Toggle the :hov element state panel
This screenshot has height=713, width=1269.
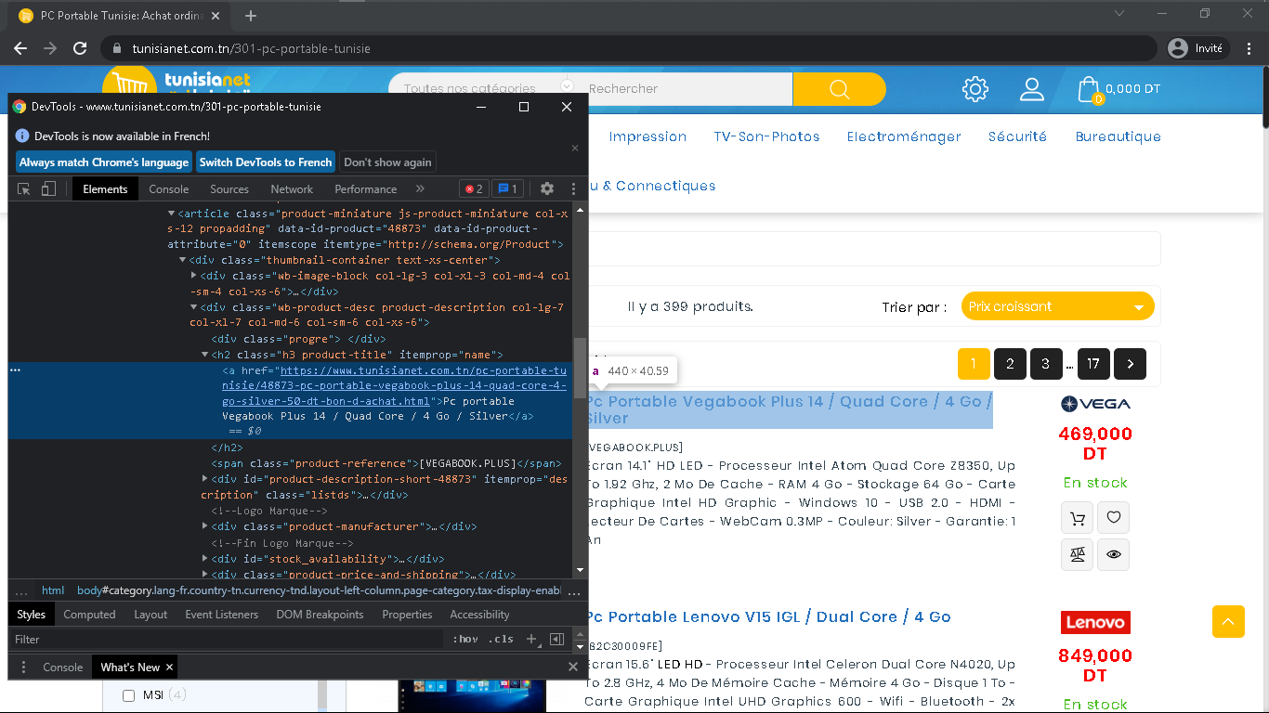click(x=465, y=639)
